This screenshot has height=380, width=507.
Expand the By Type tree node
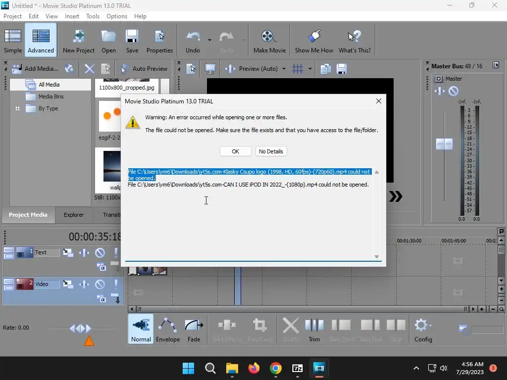pos(17,108)
